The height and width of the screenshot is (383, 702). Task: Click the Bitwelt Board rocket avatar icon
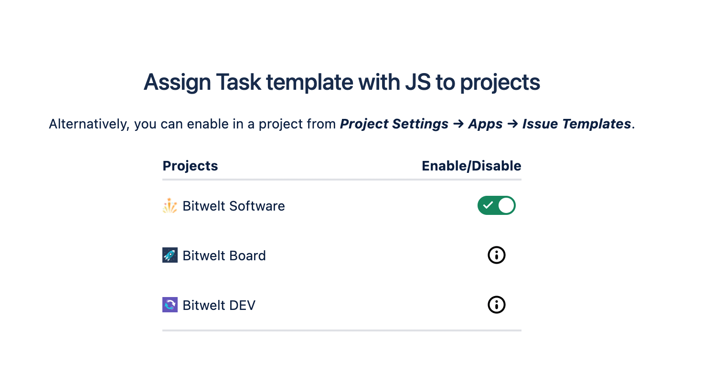pos(170,255)
